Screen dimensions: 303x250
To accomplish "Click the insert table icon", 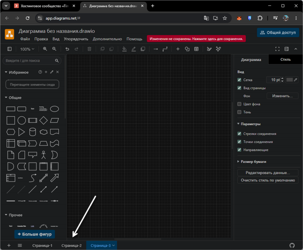I will point(196,49).
